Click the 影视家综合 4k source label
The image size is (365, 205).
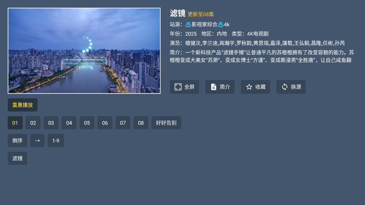pos(208,24)
